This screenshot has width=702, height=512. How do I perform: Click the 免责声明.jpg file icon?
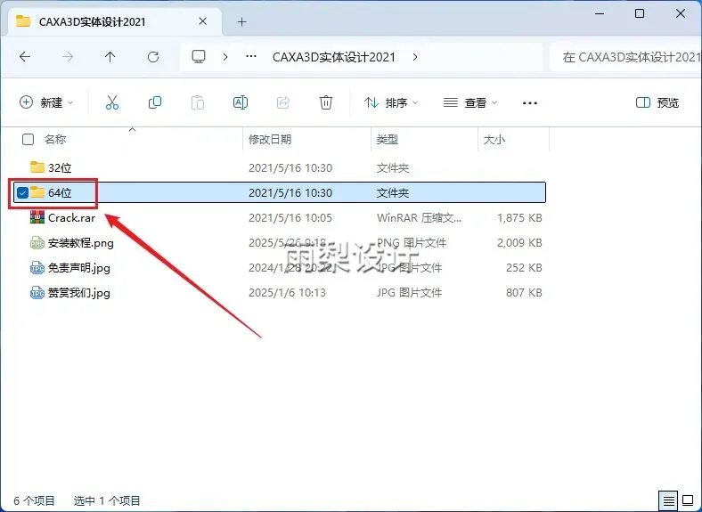[37, 268]
